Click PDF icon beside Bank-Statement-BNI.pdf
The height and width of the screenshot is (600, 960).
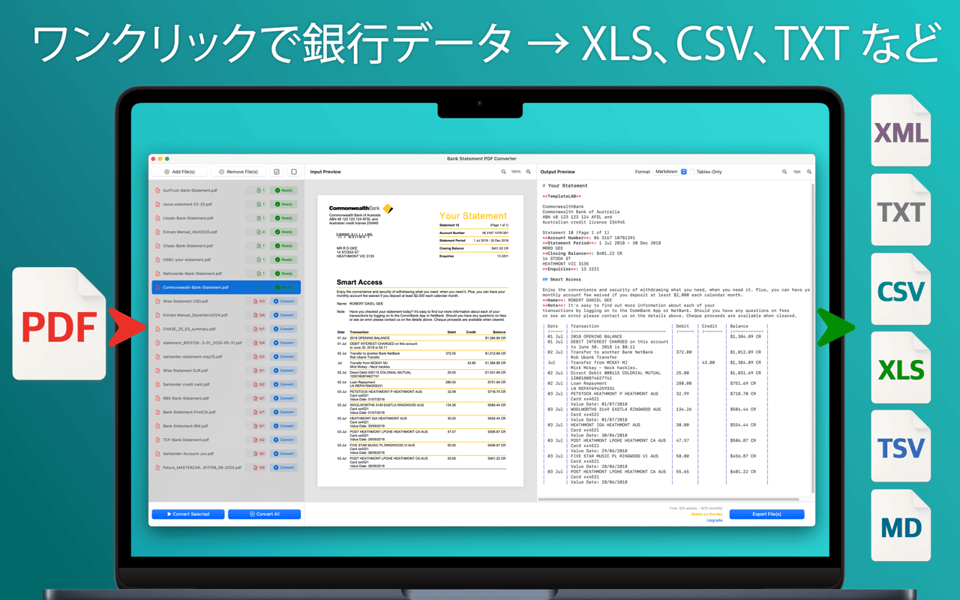point(157,426)
